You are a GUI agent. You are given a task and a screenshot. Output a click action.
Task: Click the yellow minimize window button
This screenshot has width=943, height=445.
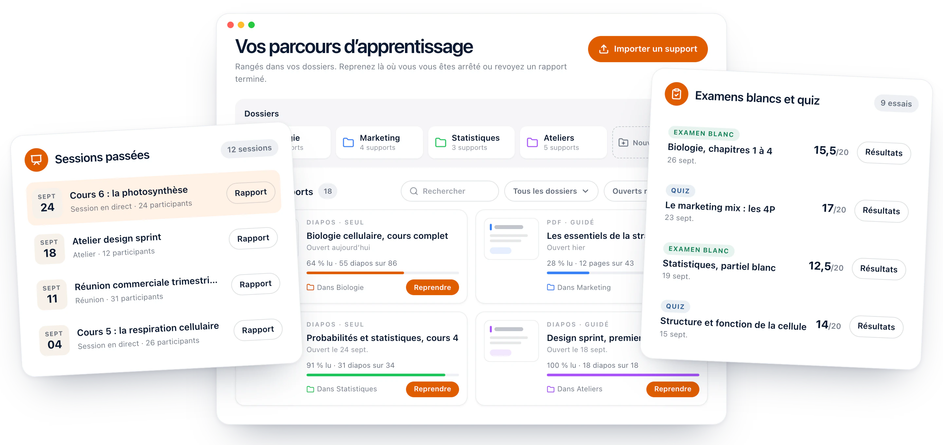pos(241,25)
